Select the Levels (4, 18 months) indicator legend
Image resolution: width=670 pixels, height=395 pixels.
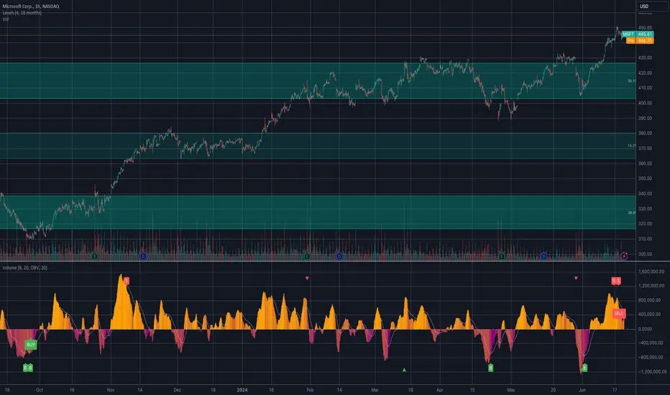click(22, 13)
